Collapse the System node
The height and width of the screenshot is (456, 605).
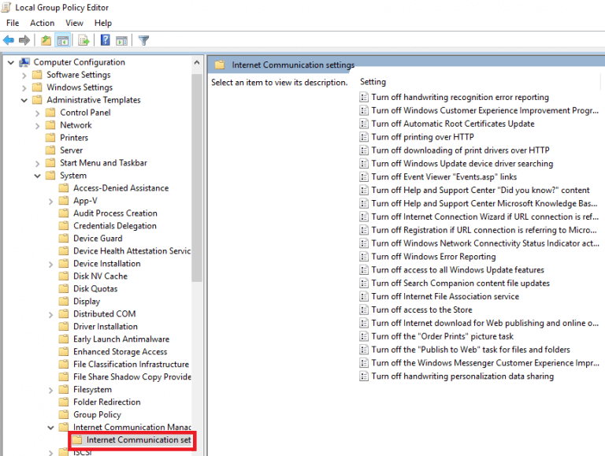(37, 176)
